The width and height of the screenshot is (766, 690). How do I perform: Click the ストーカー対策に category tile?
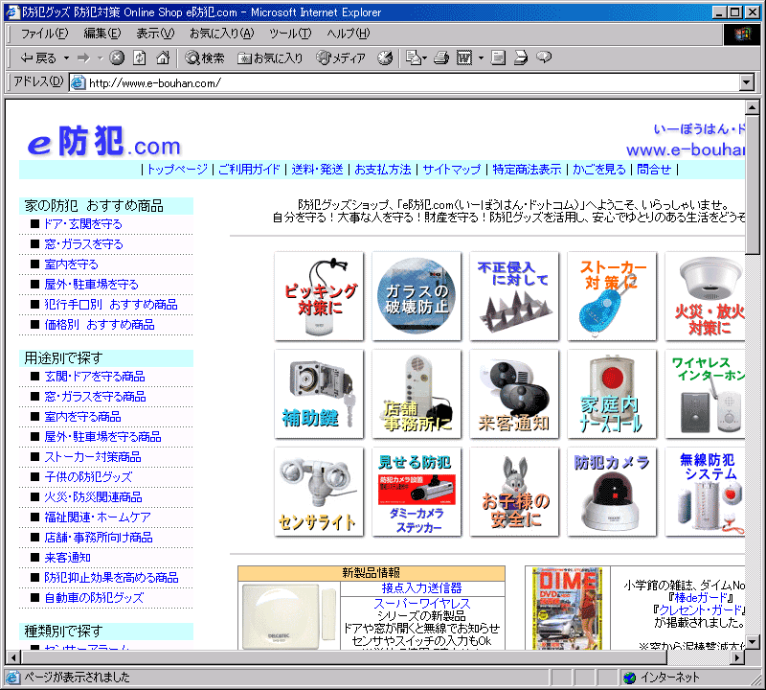click(612, 296)
